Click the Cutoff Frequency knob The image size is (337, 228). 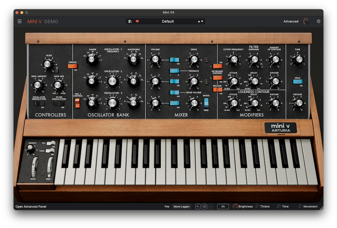coord(233,60)
